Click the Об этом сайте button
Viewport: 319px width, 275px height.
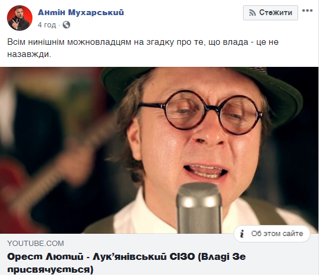click(x=272, y=234)
